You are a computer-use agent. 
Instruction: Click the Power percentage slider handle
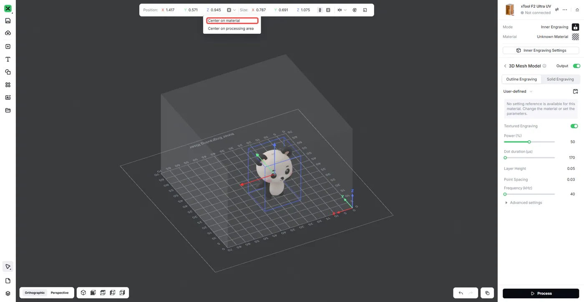tap(529, 142)
